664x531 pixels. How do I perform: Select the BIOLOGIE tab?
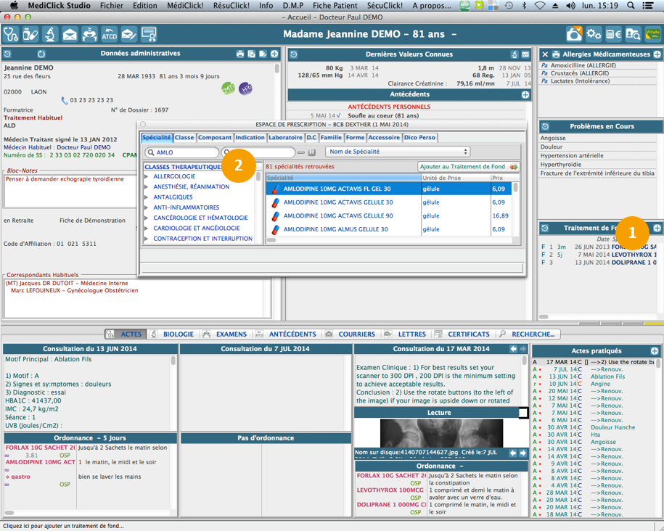tap(178, 334)
